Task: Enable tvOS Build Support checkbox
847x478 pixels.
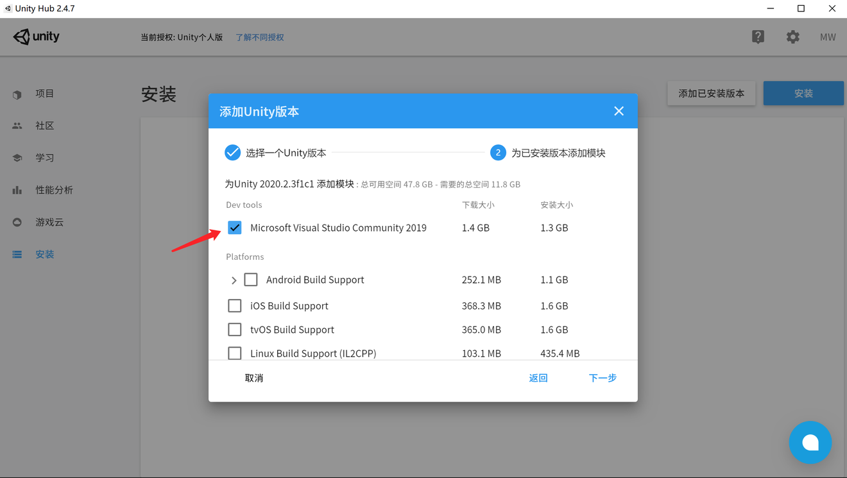Action: click(x=235, y=330)
